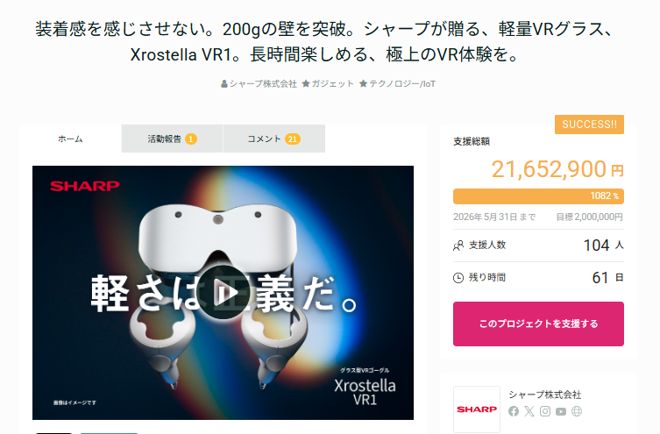Switch to the 活動報告 tab
660x434 pixels.
click(172, 139)
